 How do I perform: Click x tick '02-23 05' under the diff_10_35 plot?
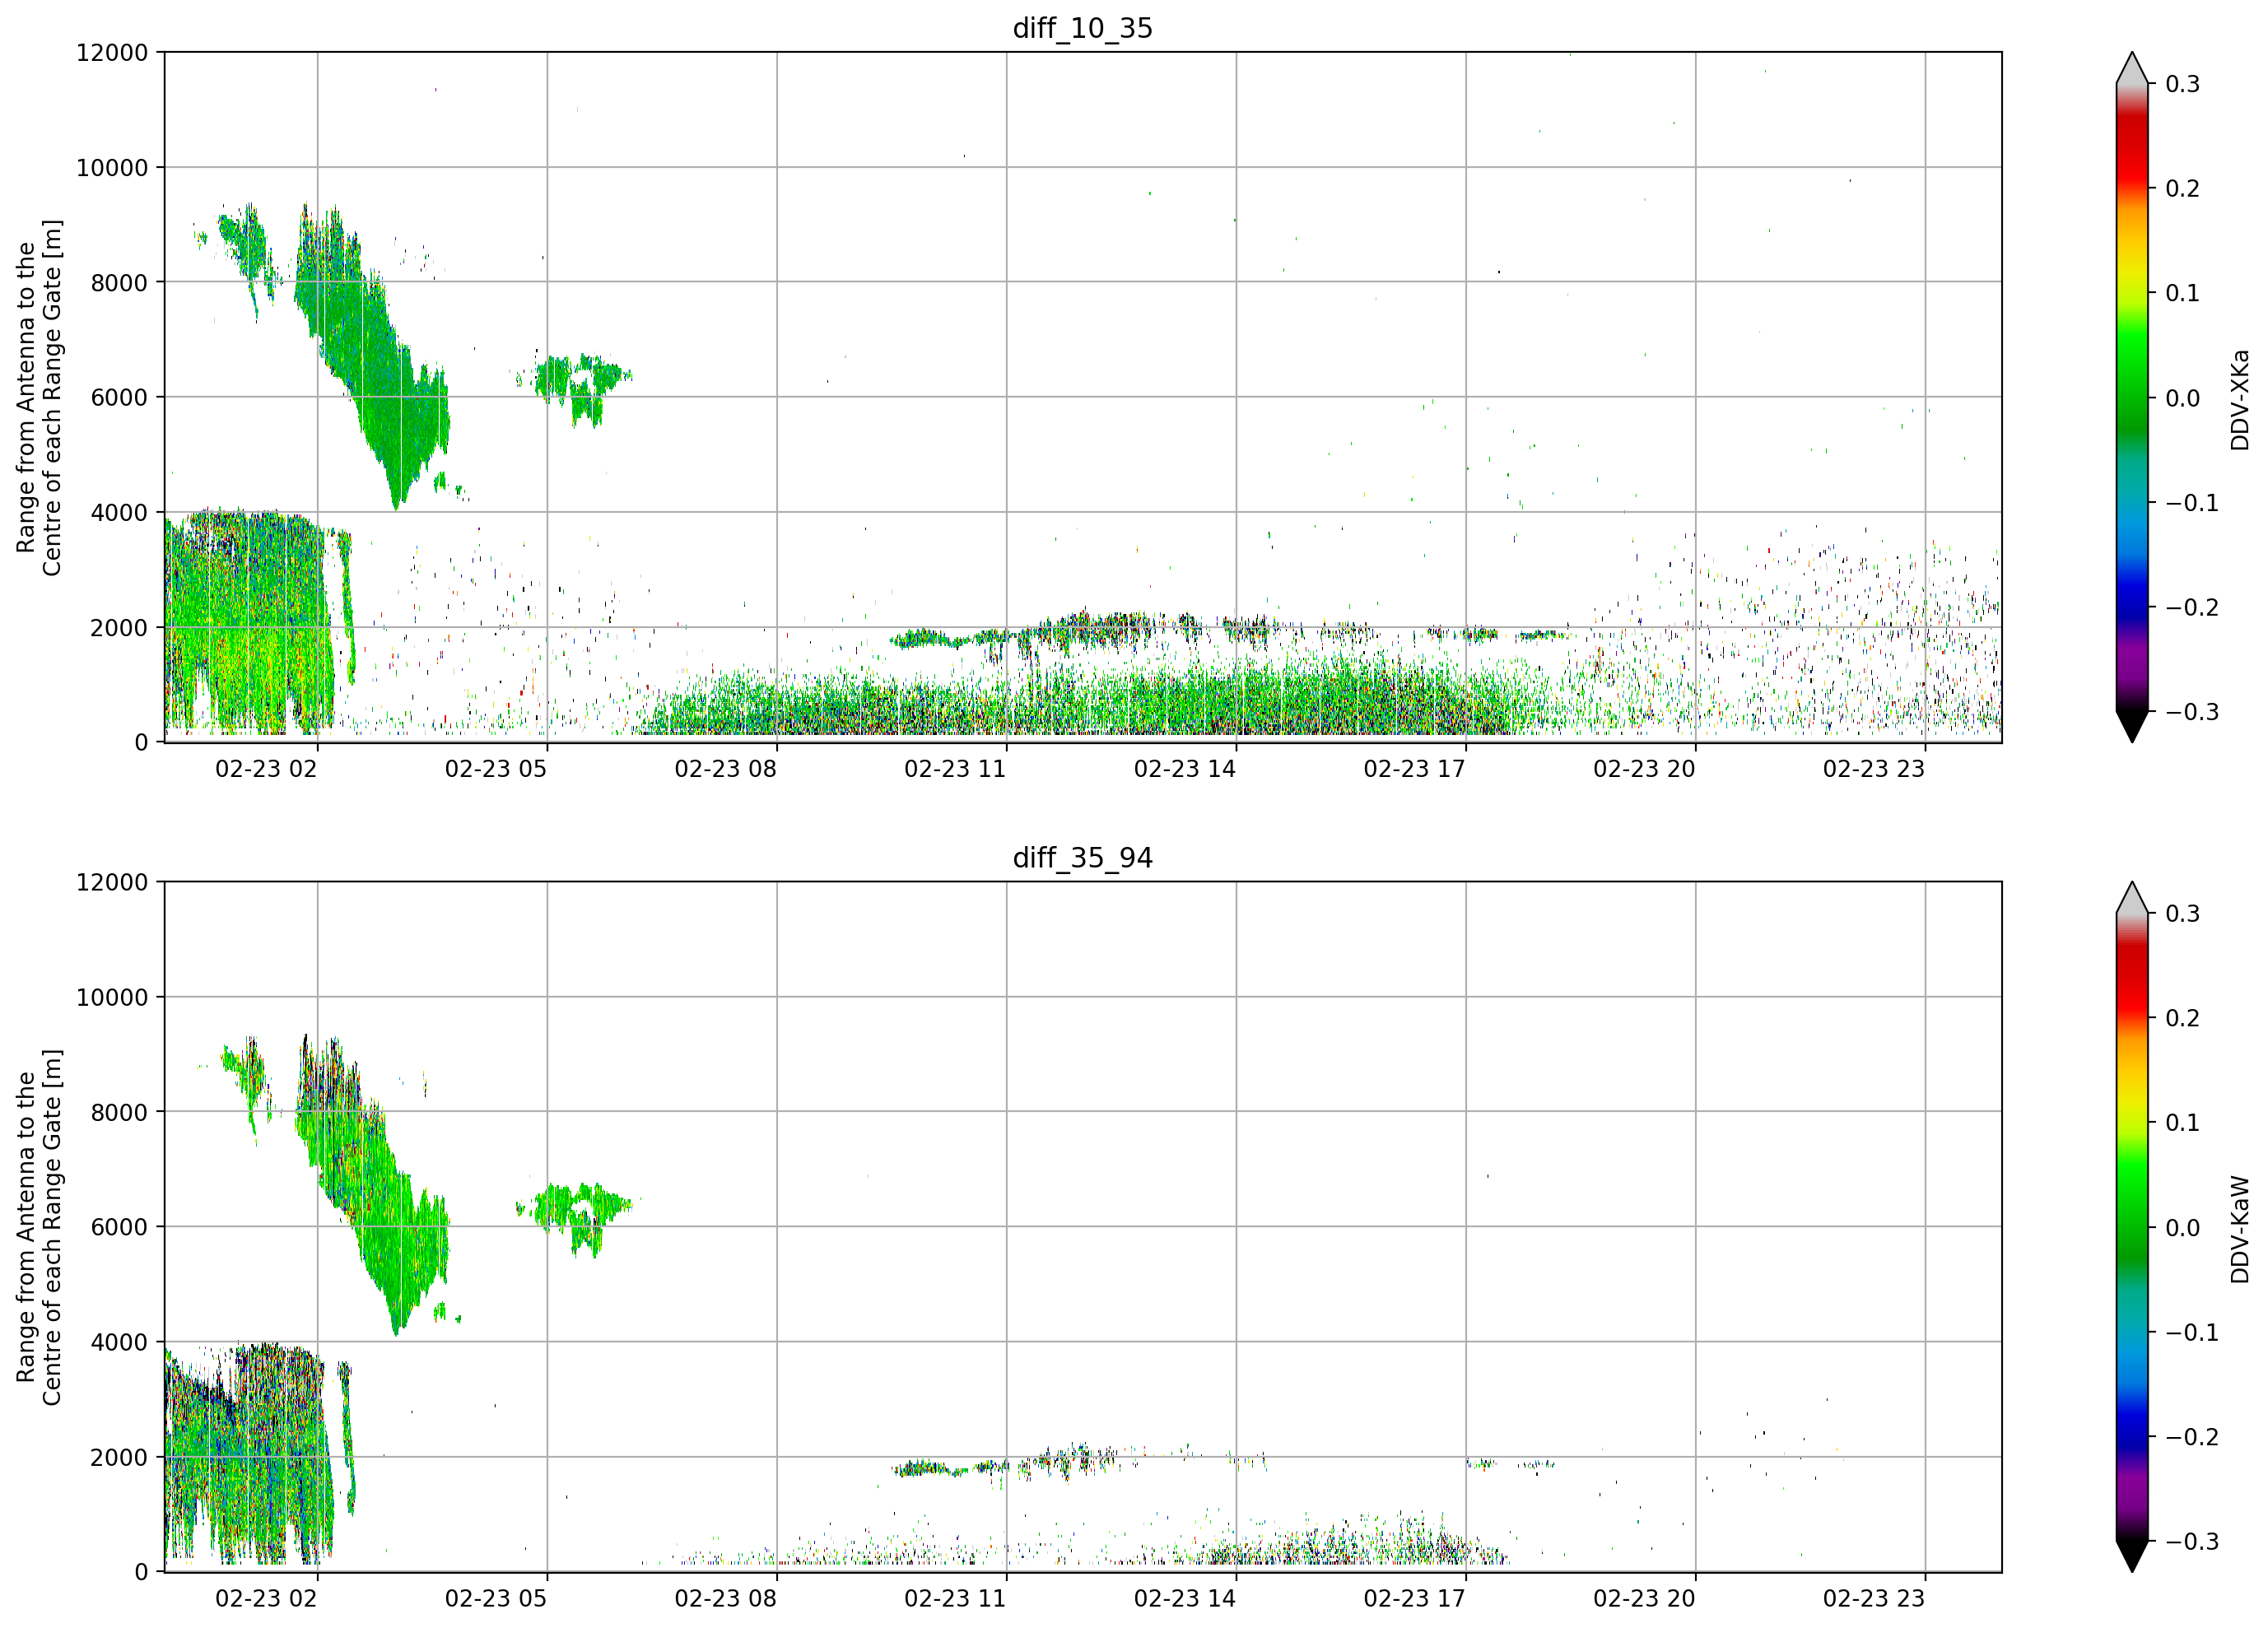[x=496, y=769]
